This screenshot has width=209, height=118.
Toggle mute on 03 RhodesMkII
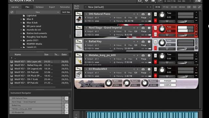click(x=155, y=76)
